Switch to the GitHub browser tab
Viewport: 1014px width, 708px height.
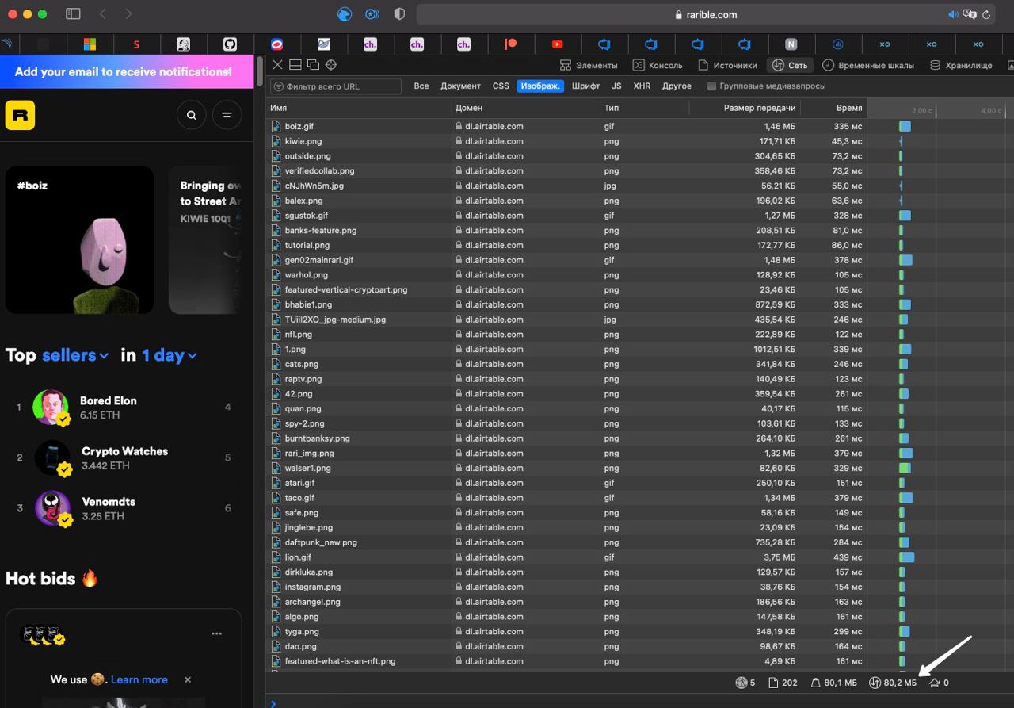click(x=230, y=44)
